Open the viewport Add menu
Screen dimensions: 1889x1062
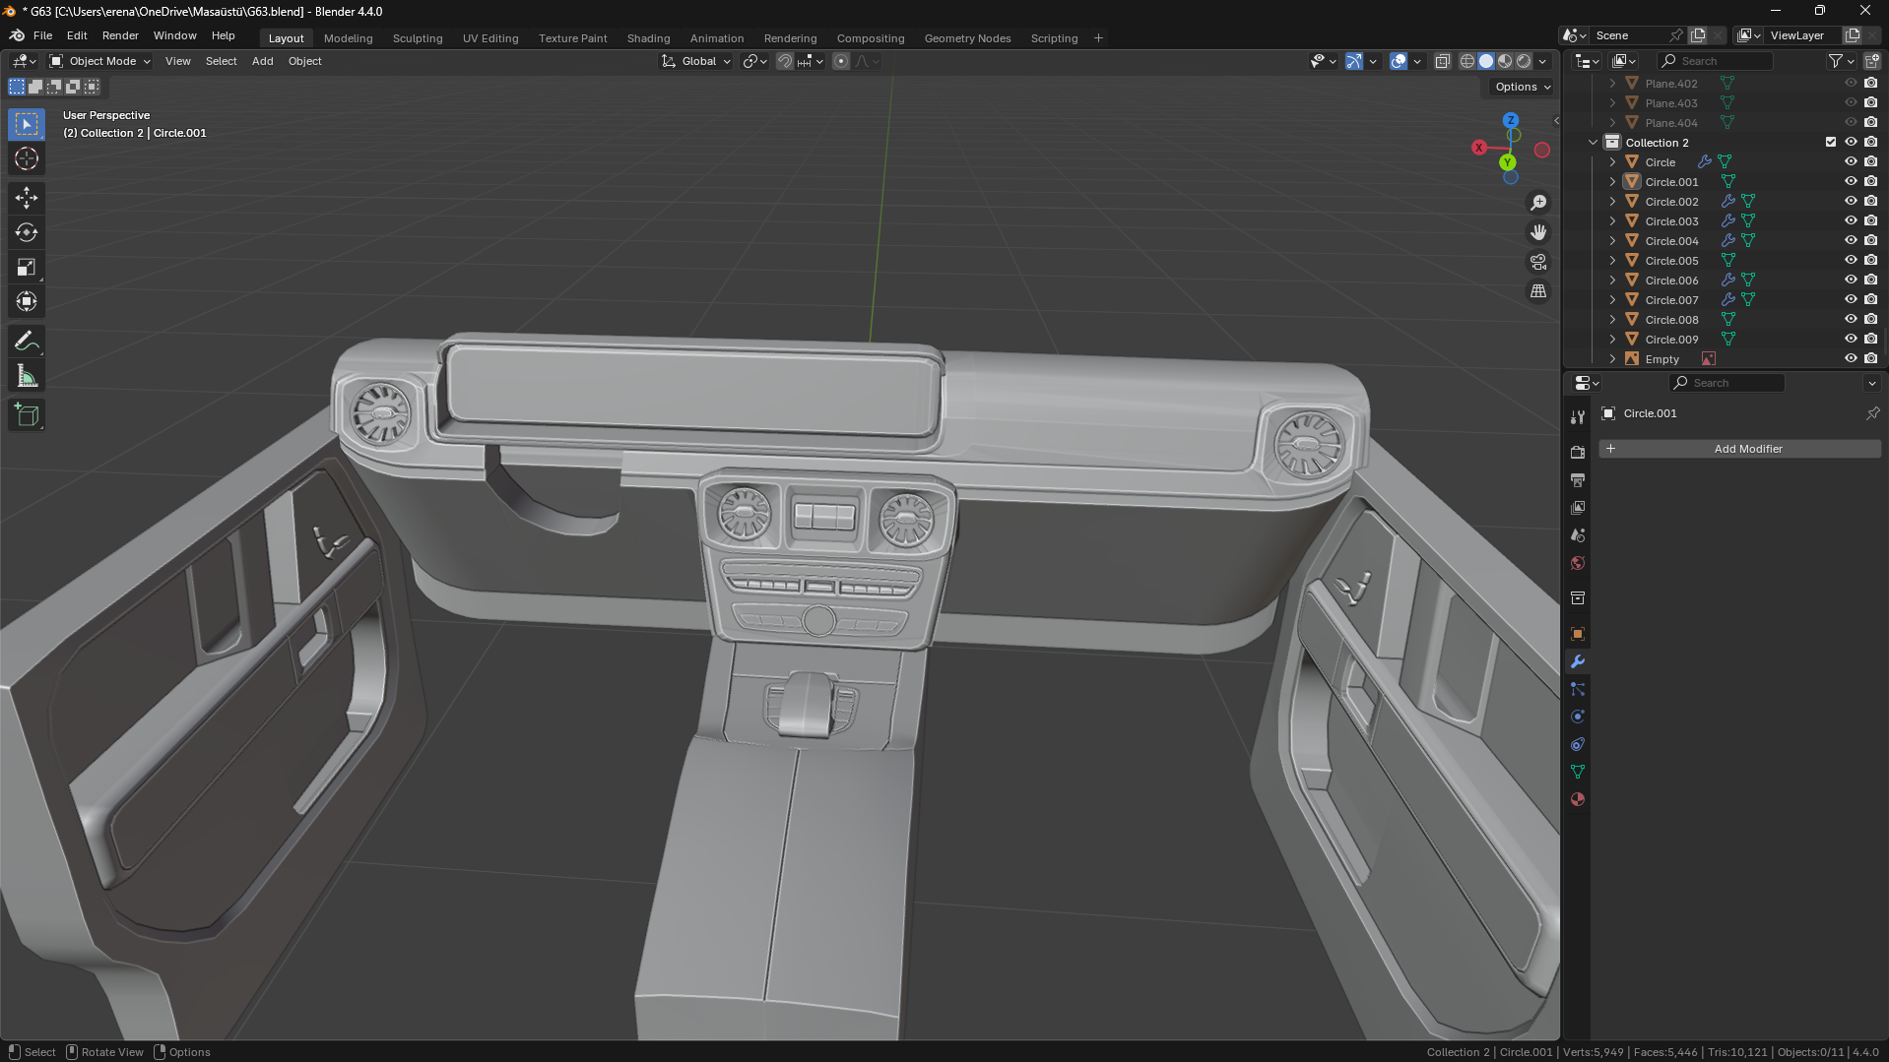pyautogui.click(x=262, y=61)
